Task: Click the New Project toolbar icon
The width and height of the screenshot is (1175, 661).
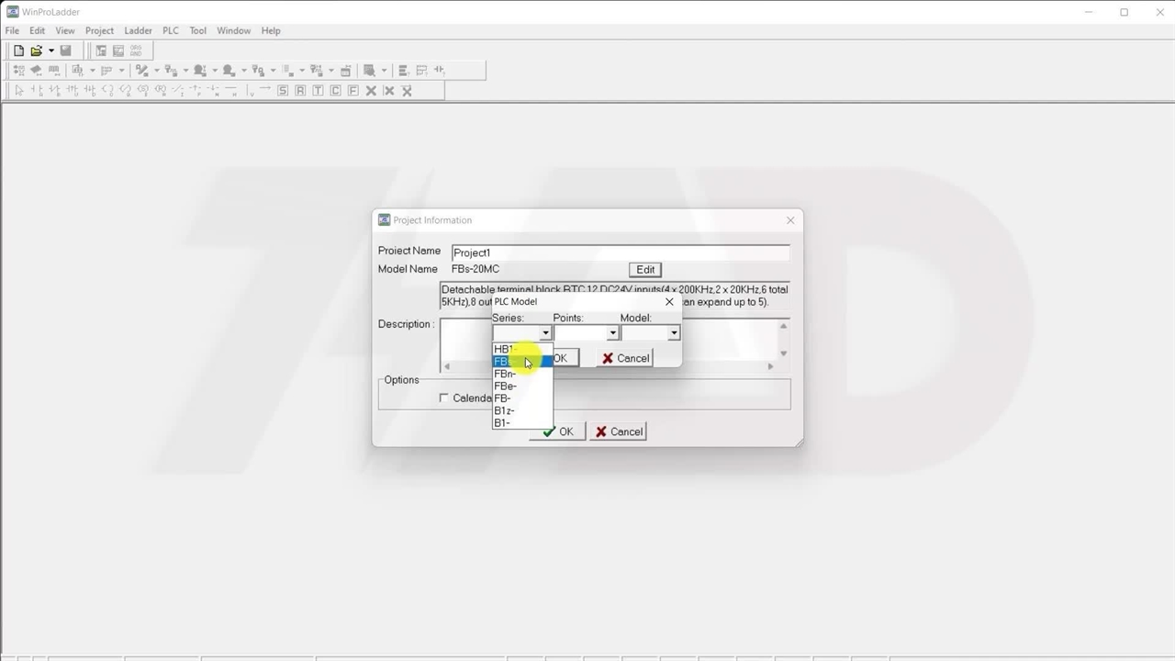Action: (x=18, y=50)
